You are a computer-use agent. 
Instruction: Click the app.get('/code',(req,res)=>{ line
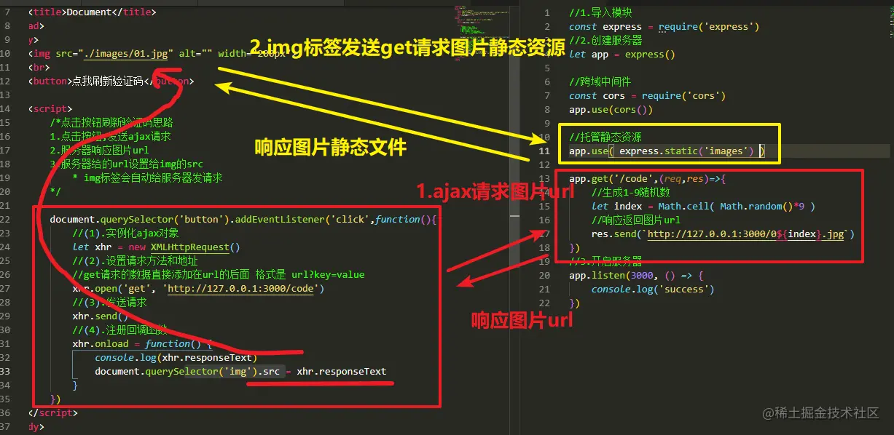(648, 178)
